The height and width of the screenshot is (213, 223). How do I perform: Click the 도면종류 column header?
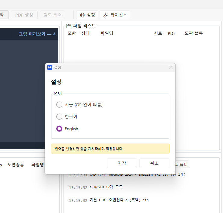pyautogui.click(x=16, y=165)
